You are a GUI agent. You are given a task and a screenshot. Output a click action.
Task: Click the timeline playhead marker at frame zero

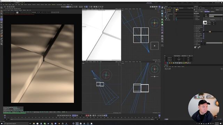point(5,117)
